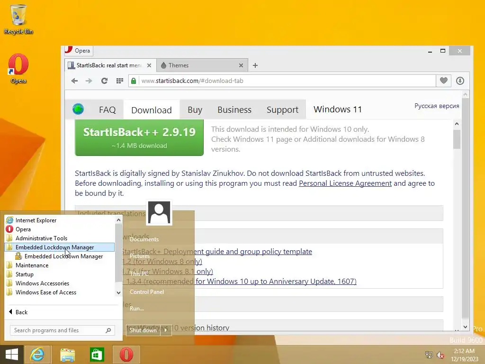Click the network tray icon
Screen dimensions: 485x364
point(429,355)
